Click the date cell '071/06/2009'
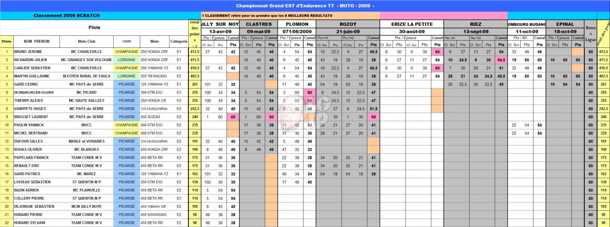Image resolution: width=610 pixels, height=227 pixels. [x=297, y=31]
